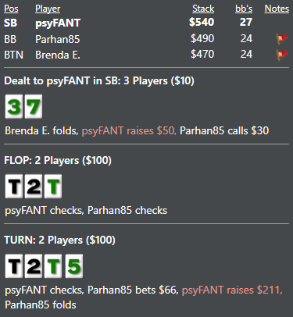Sort by the Player column header
The image size is (293, 317).
click(x=48, y=9)
